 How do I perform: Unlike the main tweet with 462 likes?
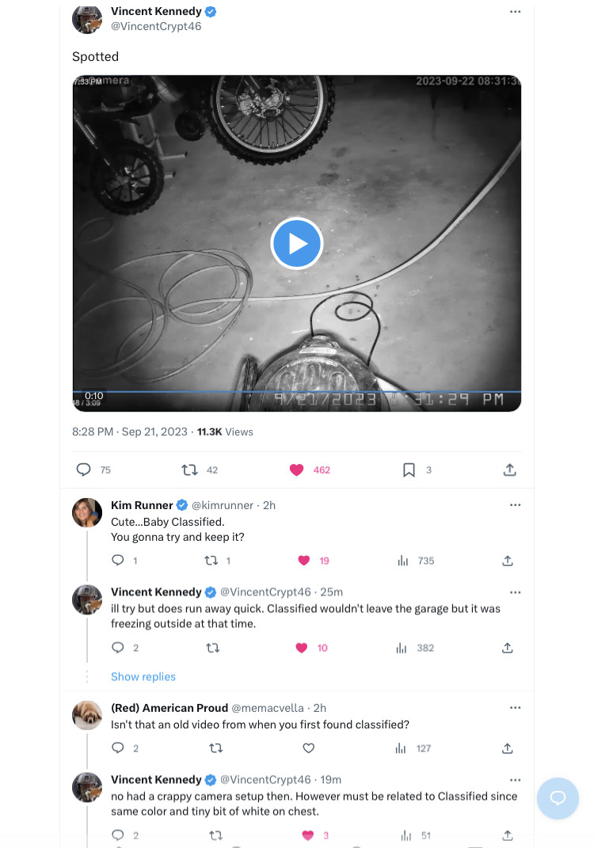[x=297, y=470]
